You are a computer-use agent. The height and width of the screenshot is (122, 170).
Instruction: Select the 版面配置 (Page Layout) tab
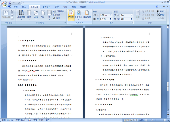(x=34, y=7)
